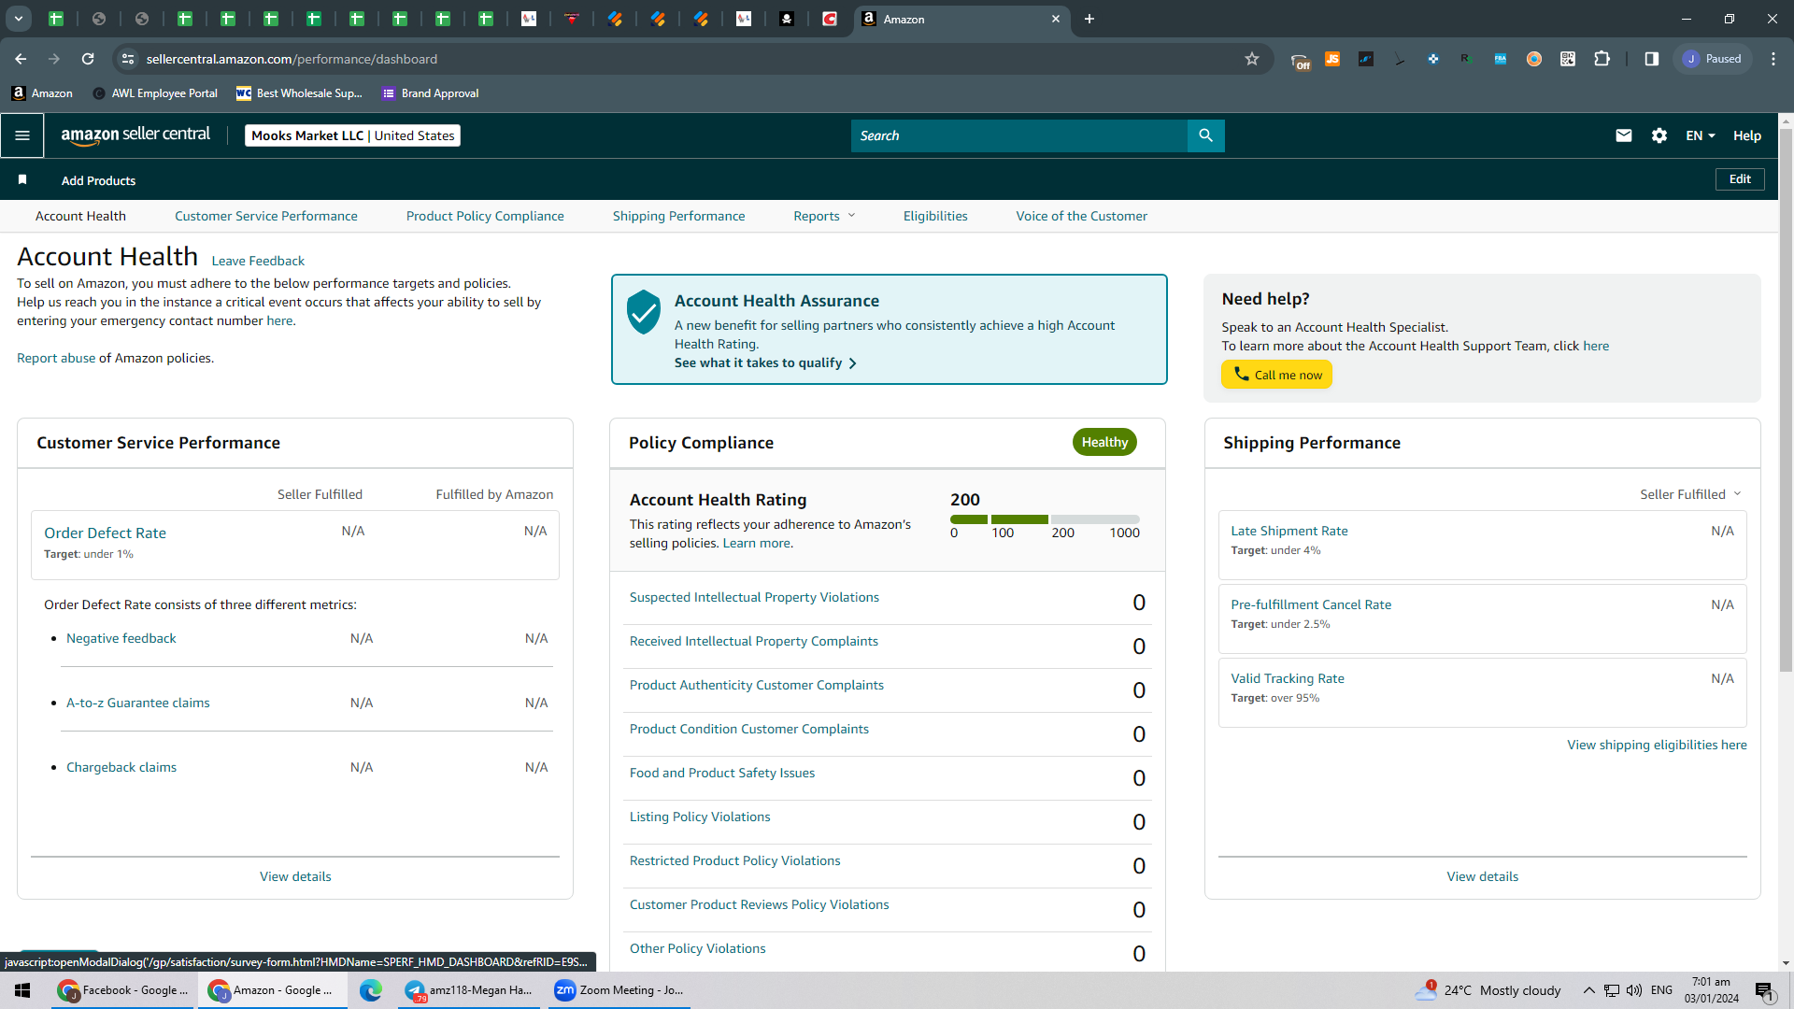Click the volume icon in system tray
Viewport: 1794px width, 1009px height.
click(x=1634, y=990)
